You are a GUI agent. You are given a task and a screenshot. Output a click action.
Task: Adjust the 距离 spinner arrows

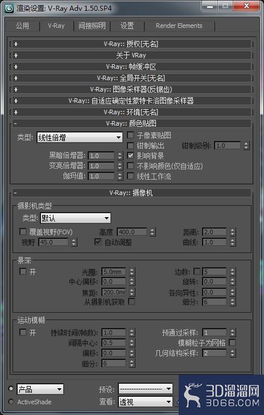[233, 232]
